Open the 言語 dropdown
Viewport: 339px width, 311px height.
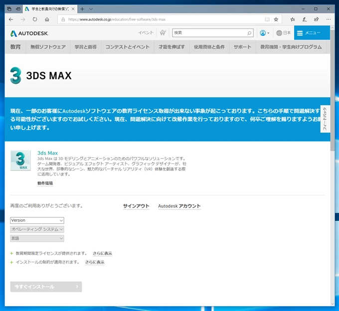pyautogui.click(x=37, y=238)
